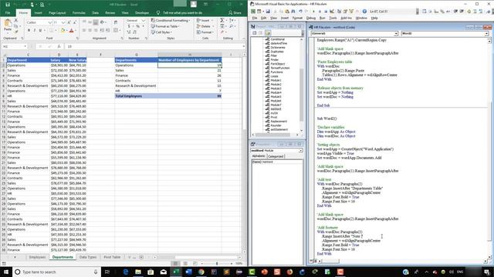Click the Reset stop icon in VBA toolbar
Screen dimensions: 494x277
click(x=326, y=12)
